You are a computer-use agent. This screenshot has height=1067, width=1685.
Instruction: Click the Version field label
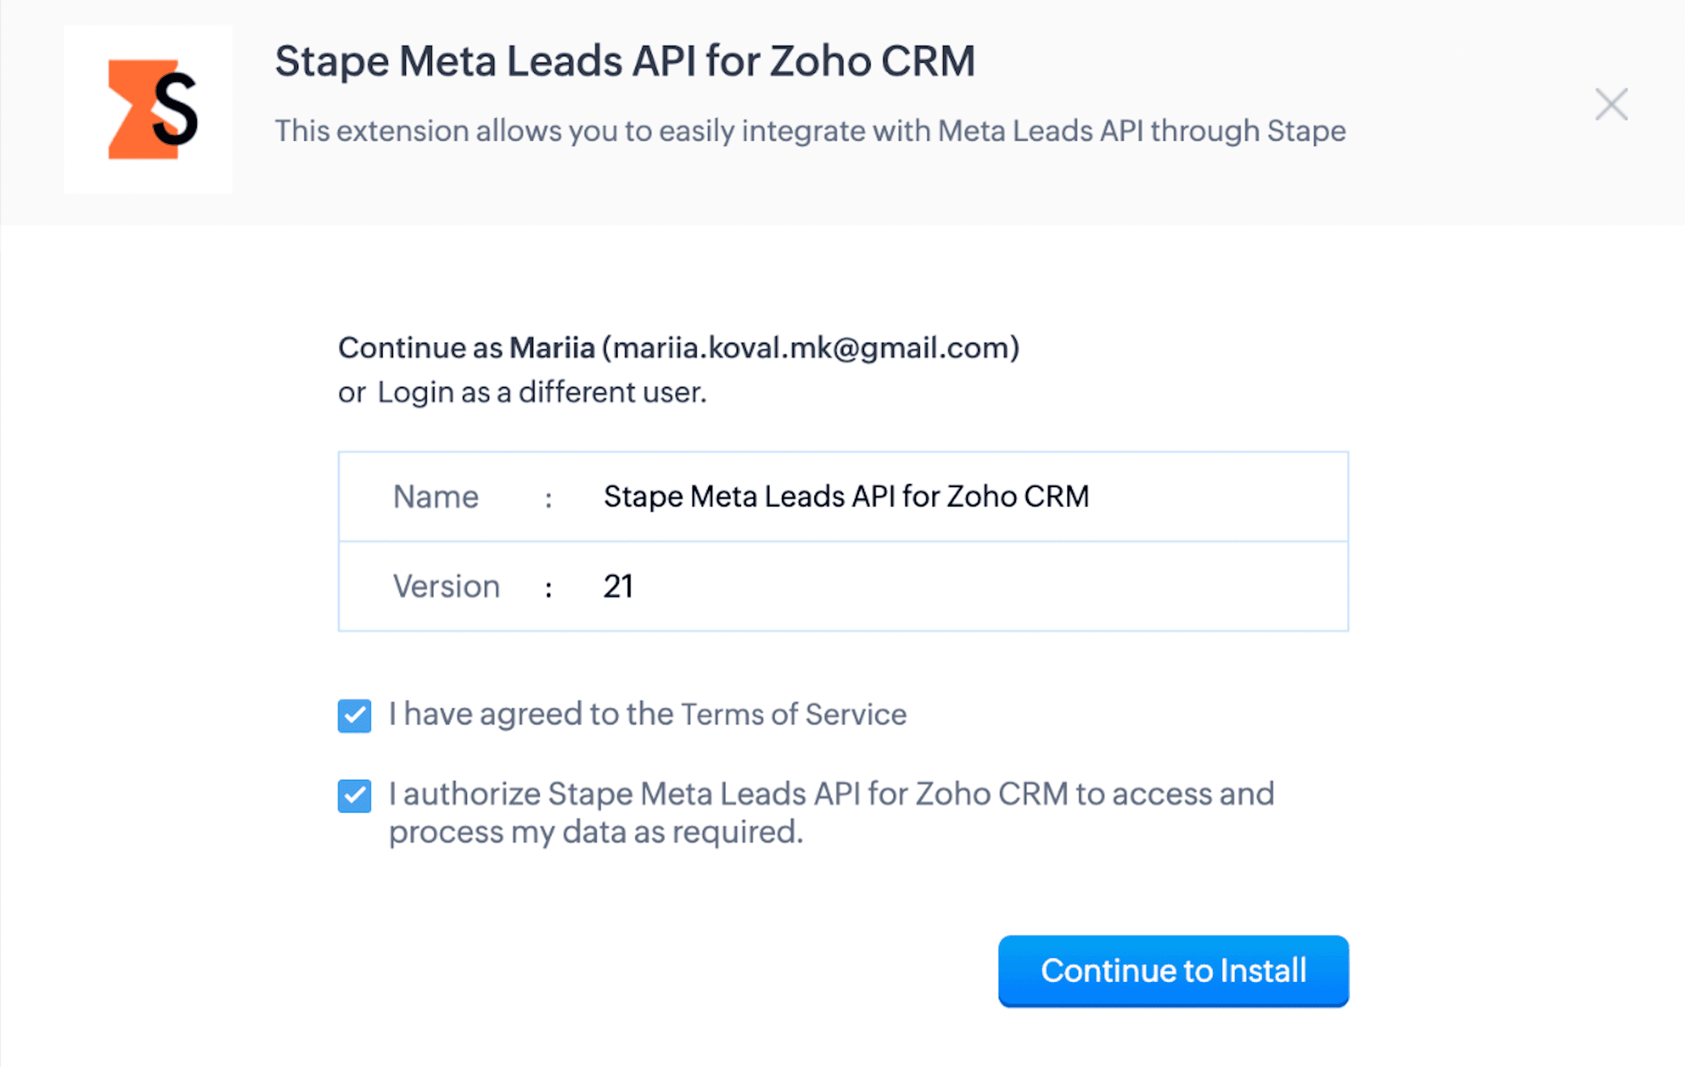click(x=446, y=586)
